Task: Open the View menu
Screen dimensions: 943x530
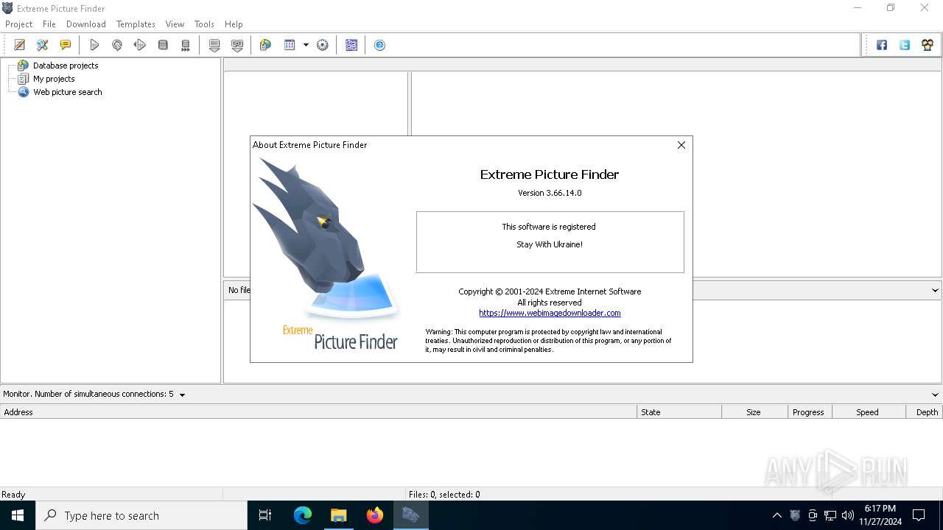Action: tap(175, 24)
